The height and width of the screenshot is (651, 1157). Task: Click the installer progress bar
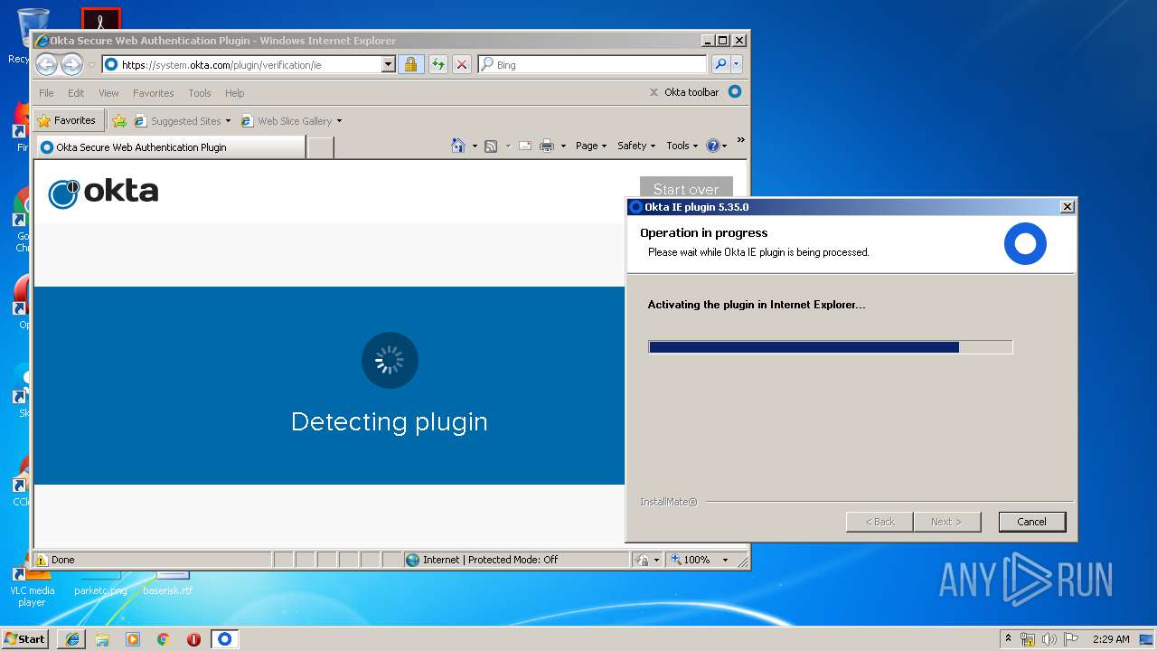click(830, 347)
